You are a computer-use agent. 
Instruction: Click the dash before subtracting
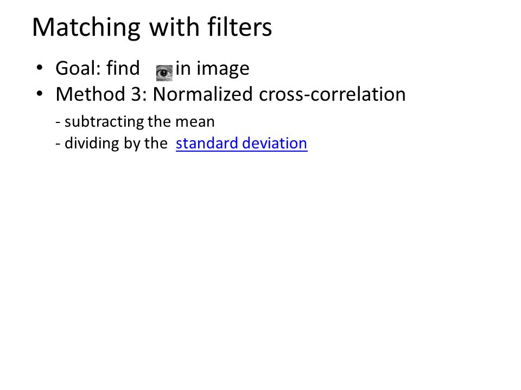[58, 123]
